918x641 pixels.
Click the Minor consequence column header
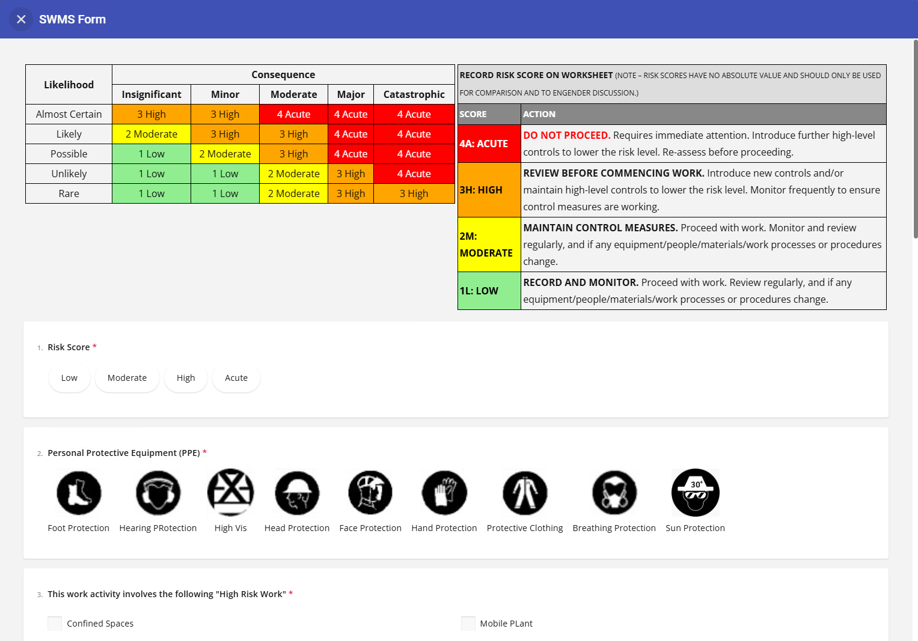pyautogui.click(x=225, y=94)
